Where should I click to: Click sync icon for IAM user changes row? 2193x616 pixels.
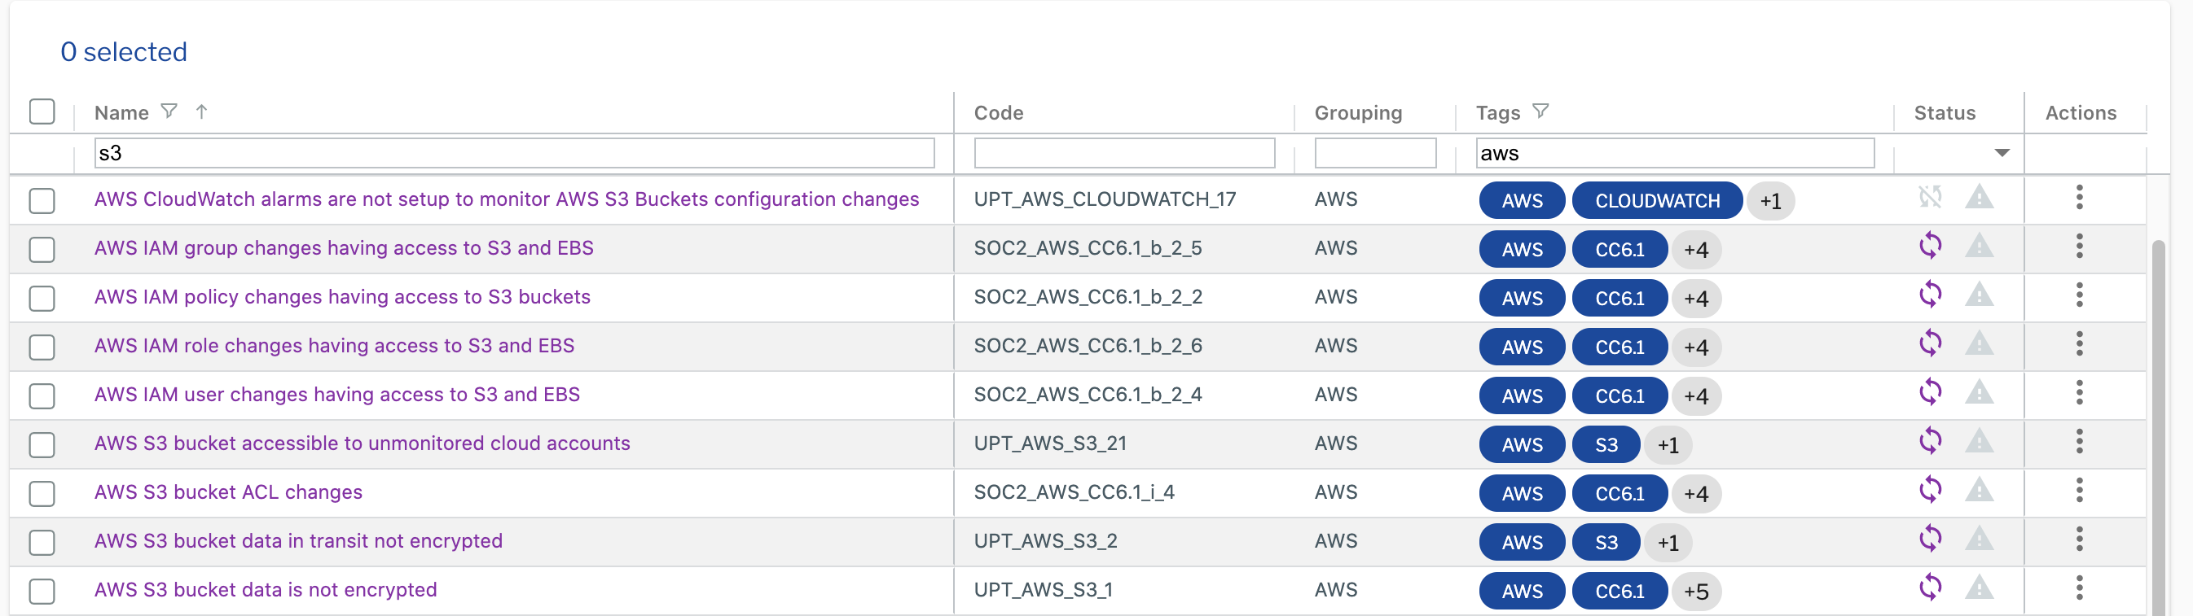tap(1930, 392)
